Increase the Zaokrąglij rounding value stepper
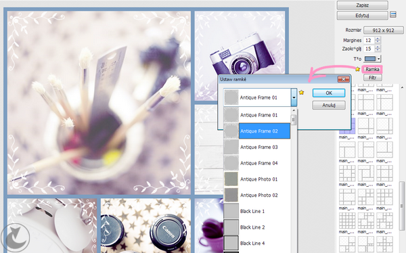Image resolution: width=406 pixels, height=253 pixels. [378, 47]
